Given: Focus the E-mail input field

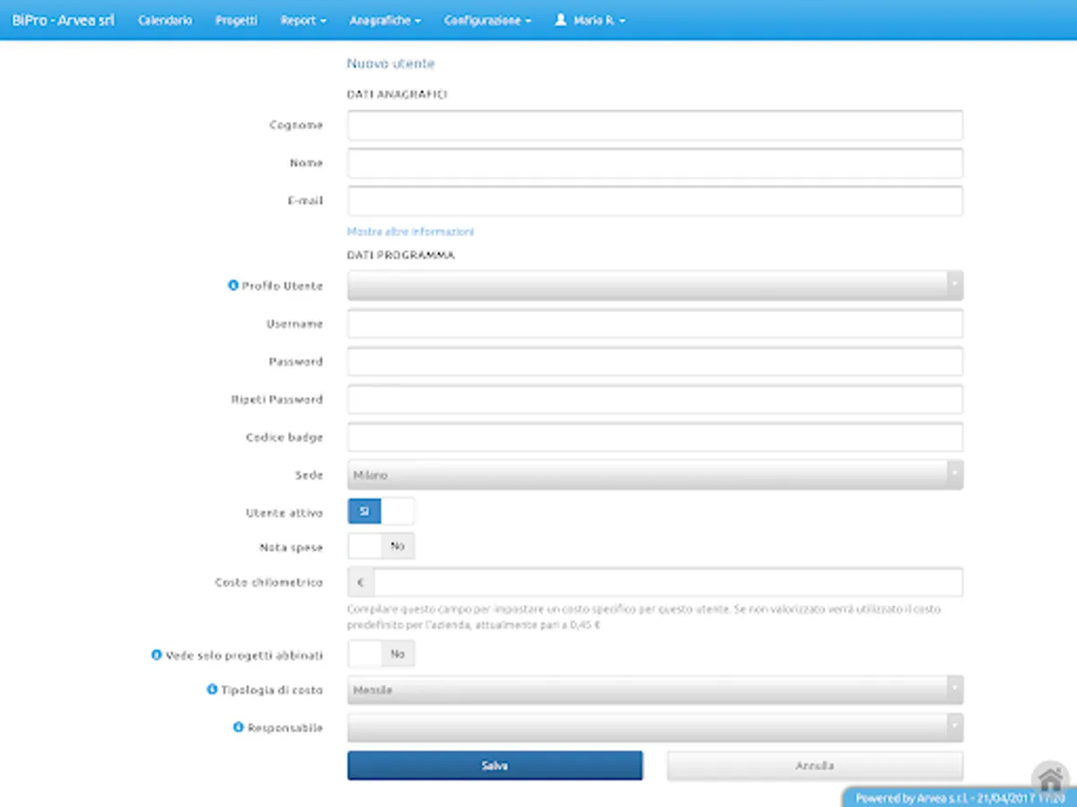Looking at the screenshot, I should pos(655,201).
